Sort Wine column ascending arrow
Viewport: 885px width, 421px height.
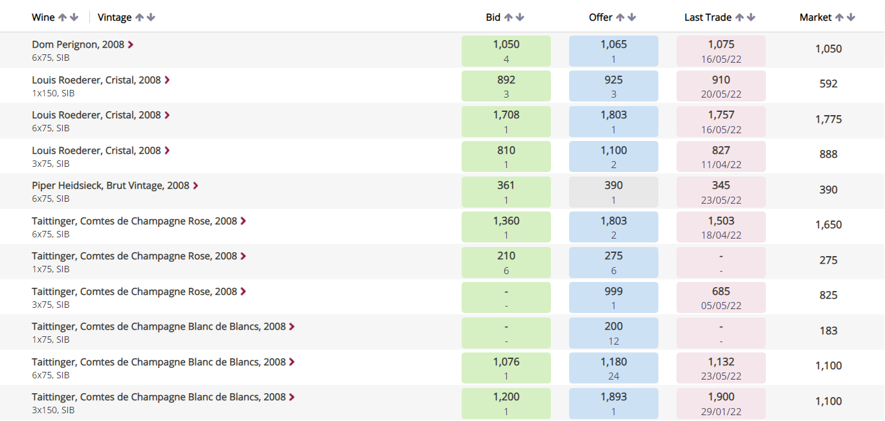point(63,17)
